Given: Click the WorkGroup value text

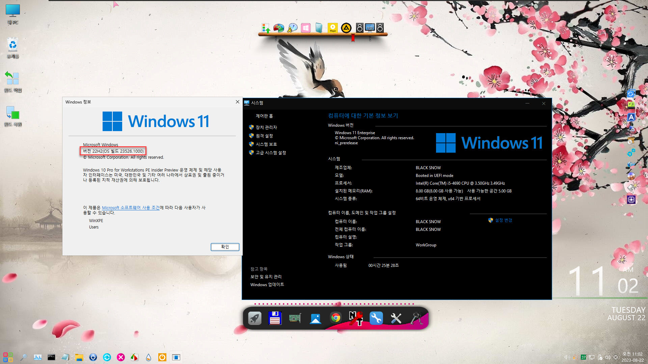Looking at the screenshot, I should 426,245.
